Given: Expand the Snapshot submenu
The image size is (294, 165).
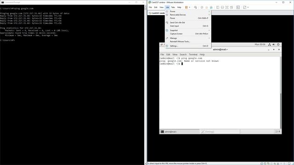Looking at the screenshot, I should (188, 30).
